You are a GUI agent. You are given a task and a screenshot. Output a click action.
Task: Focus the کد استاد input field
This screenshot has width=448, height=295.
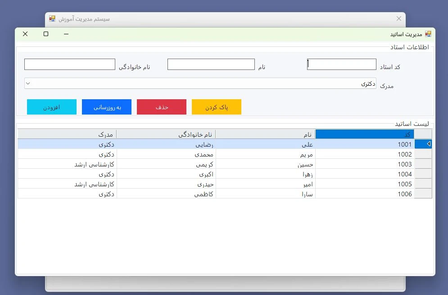(341, 65)
